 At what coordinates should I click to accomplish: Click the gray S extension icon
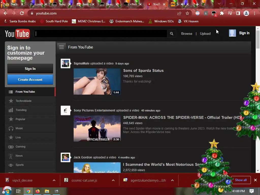(x=206, y=13)
